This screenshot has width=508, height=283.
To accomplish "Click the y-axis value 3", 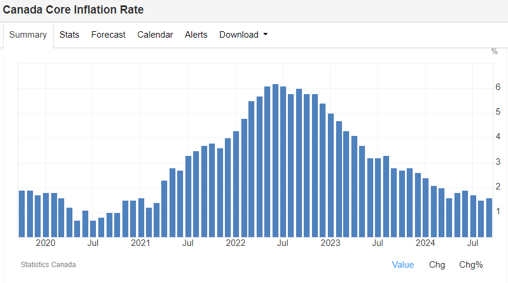I will click(x=498, y=162).
